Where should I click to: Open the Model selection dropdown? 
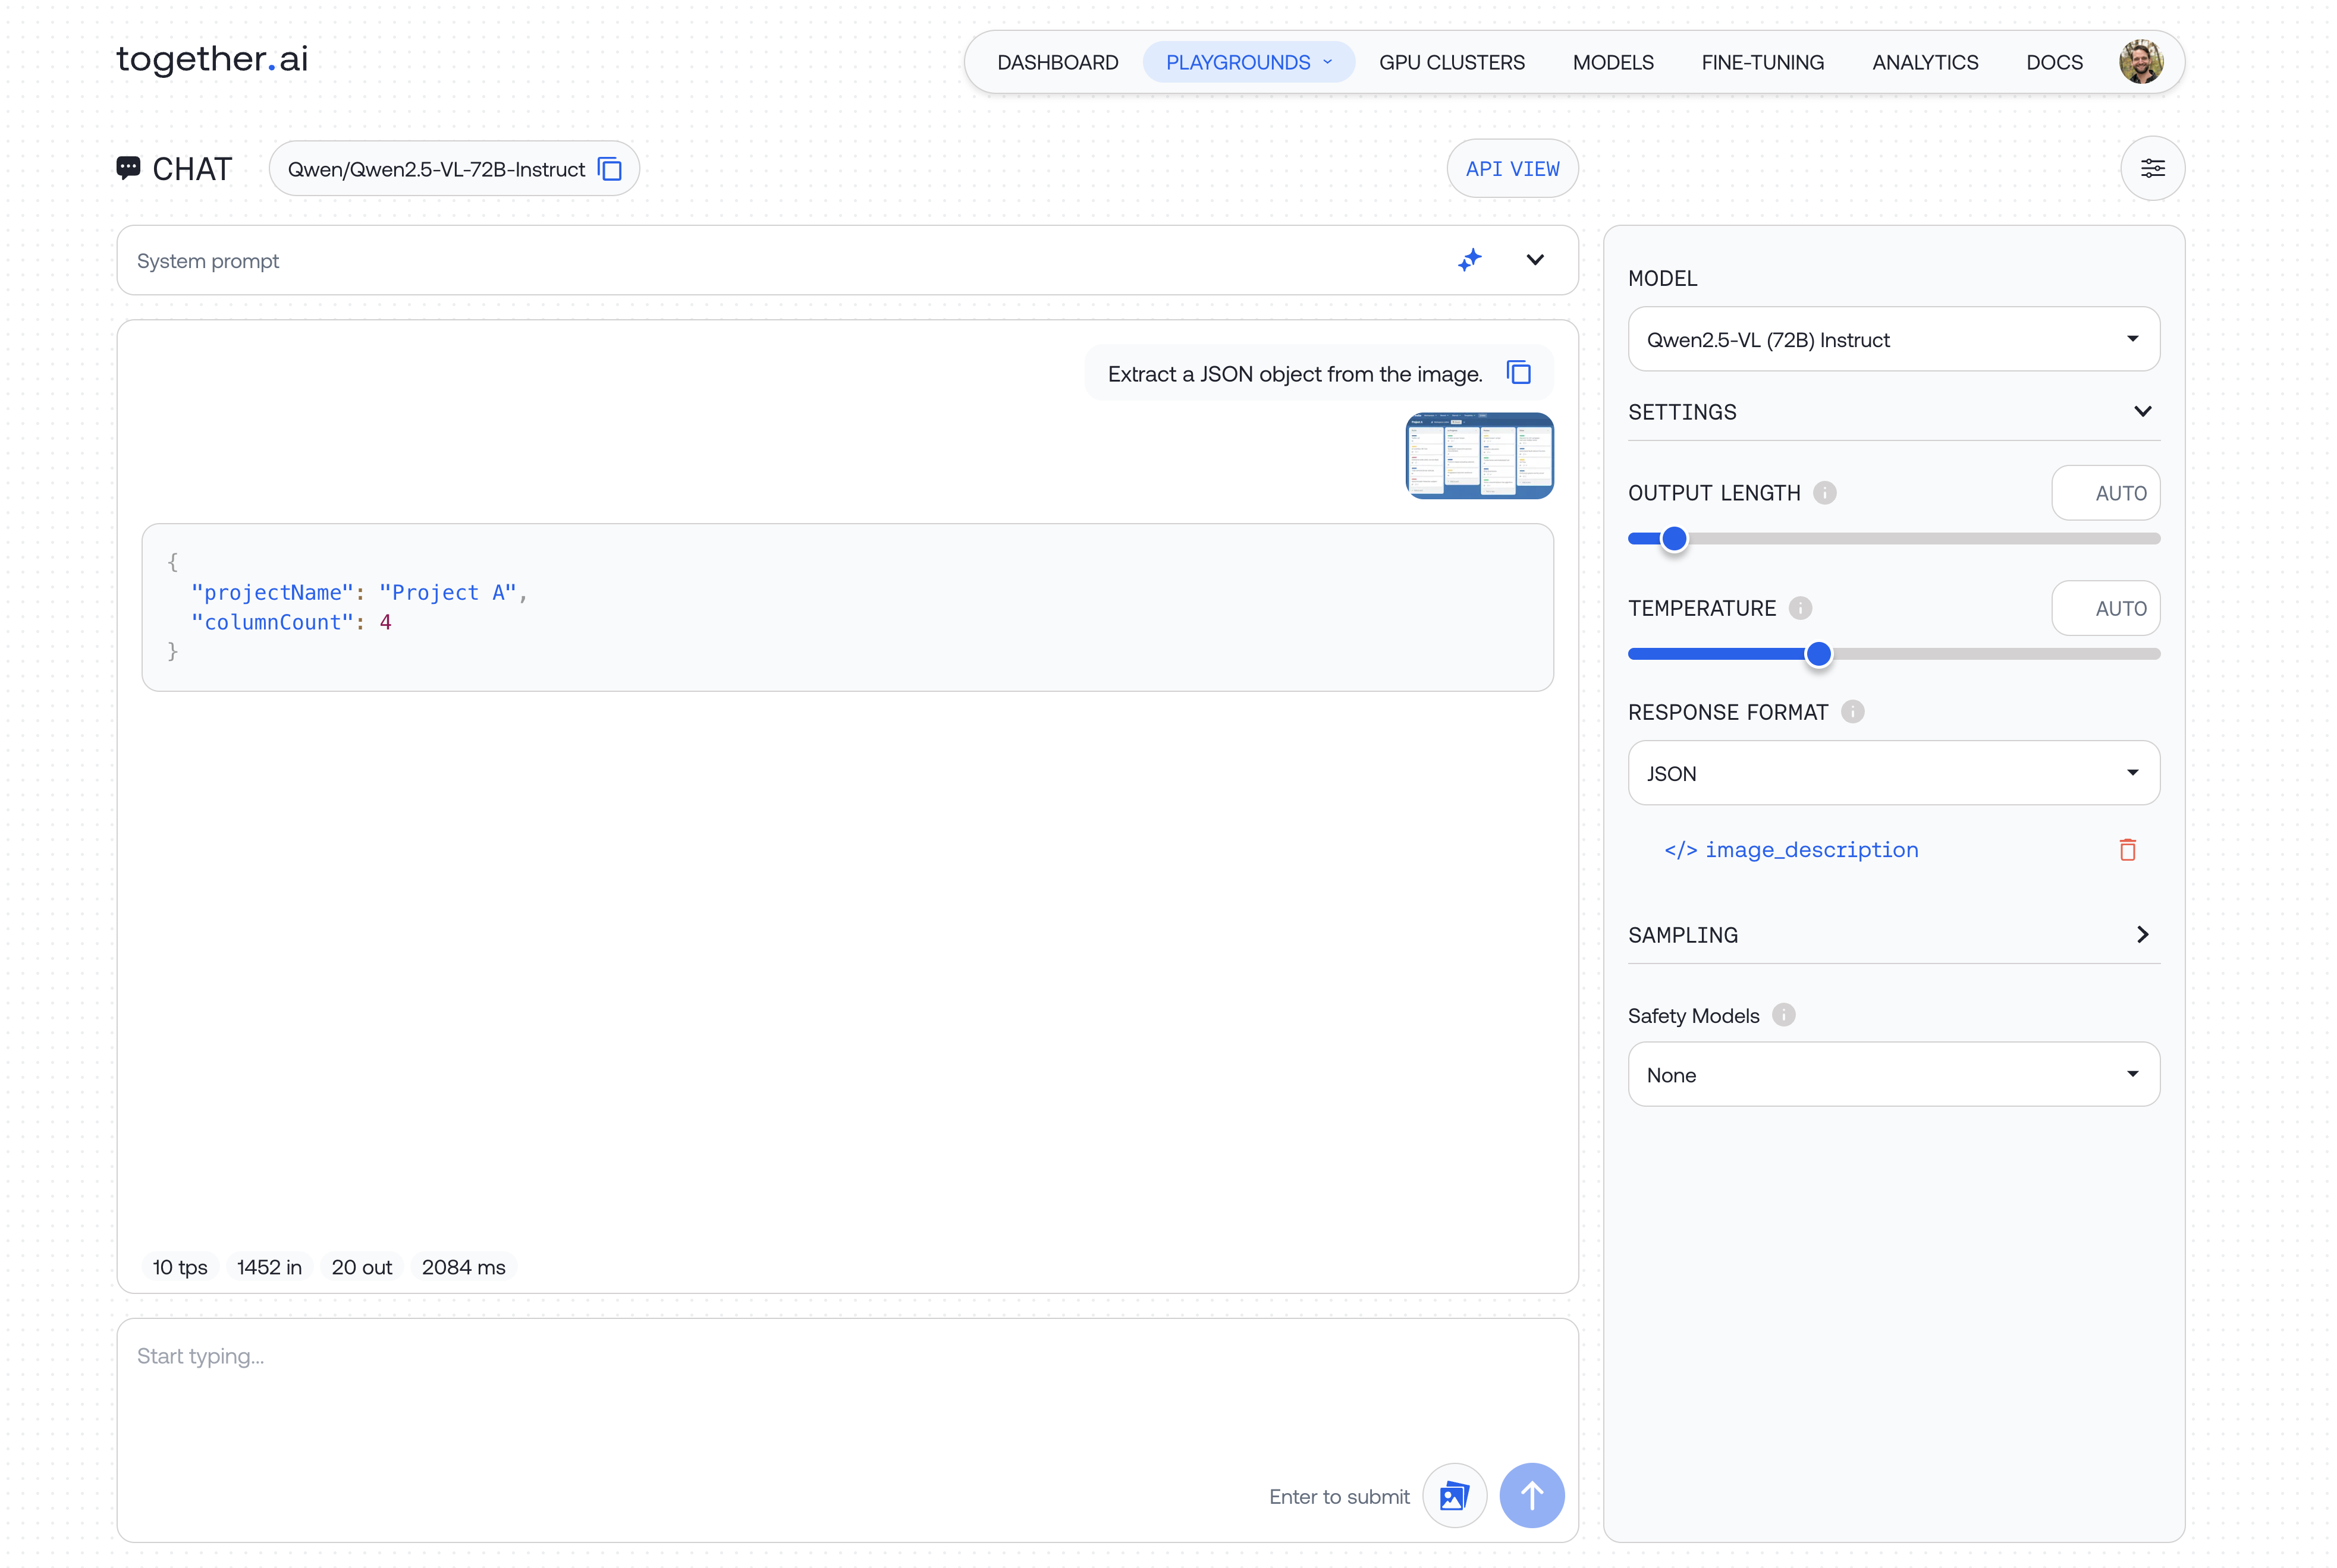click(x=1893, y=339)
